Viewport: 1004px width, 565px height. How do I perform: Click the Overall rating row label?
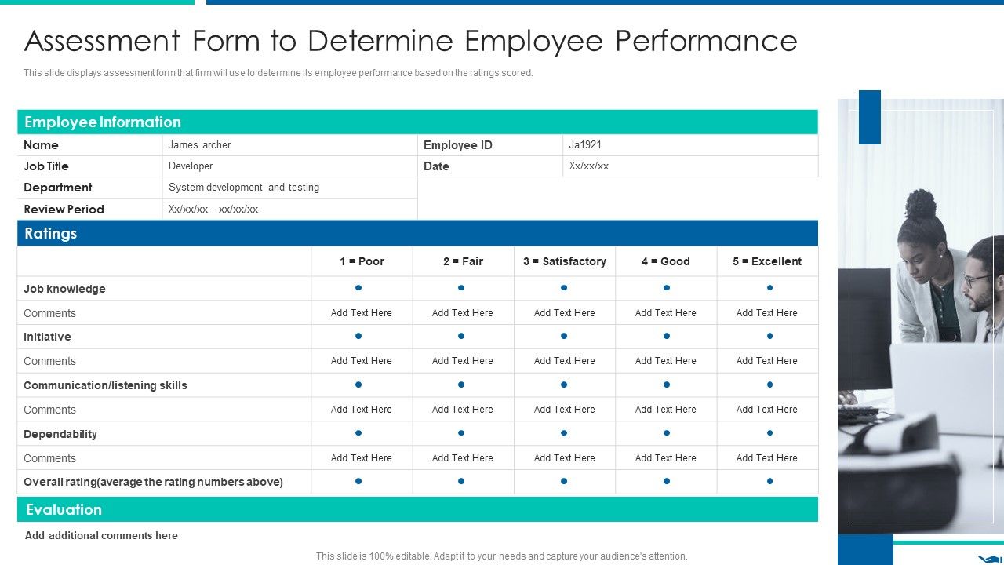(153, 482)
